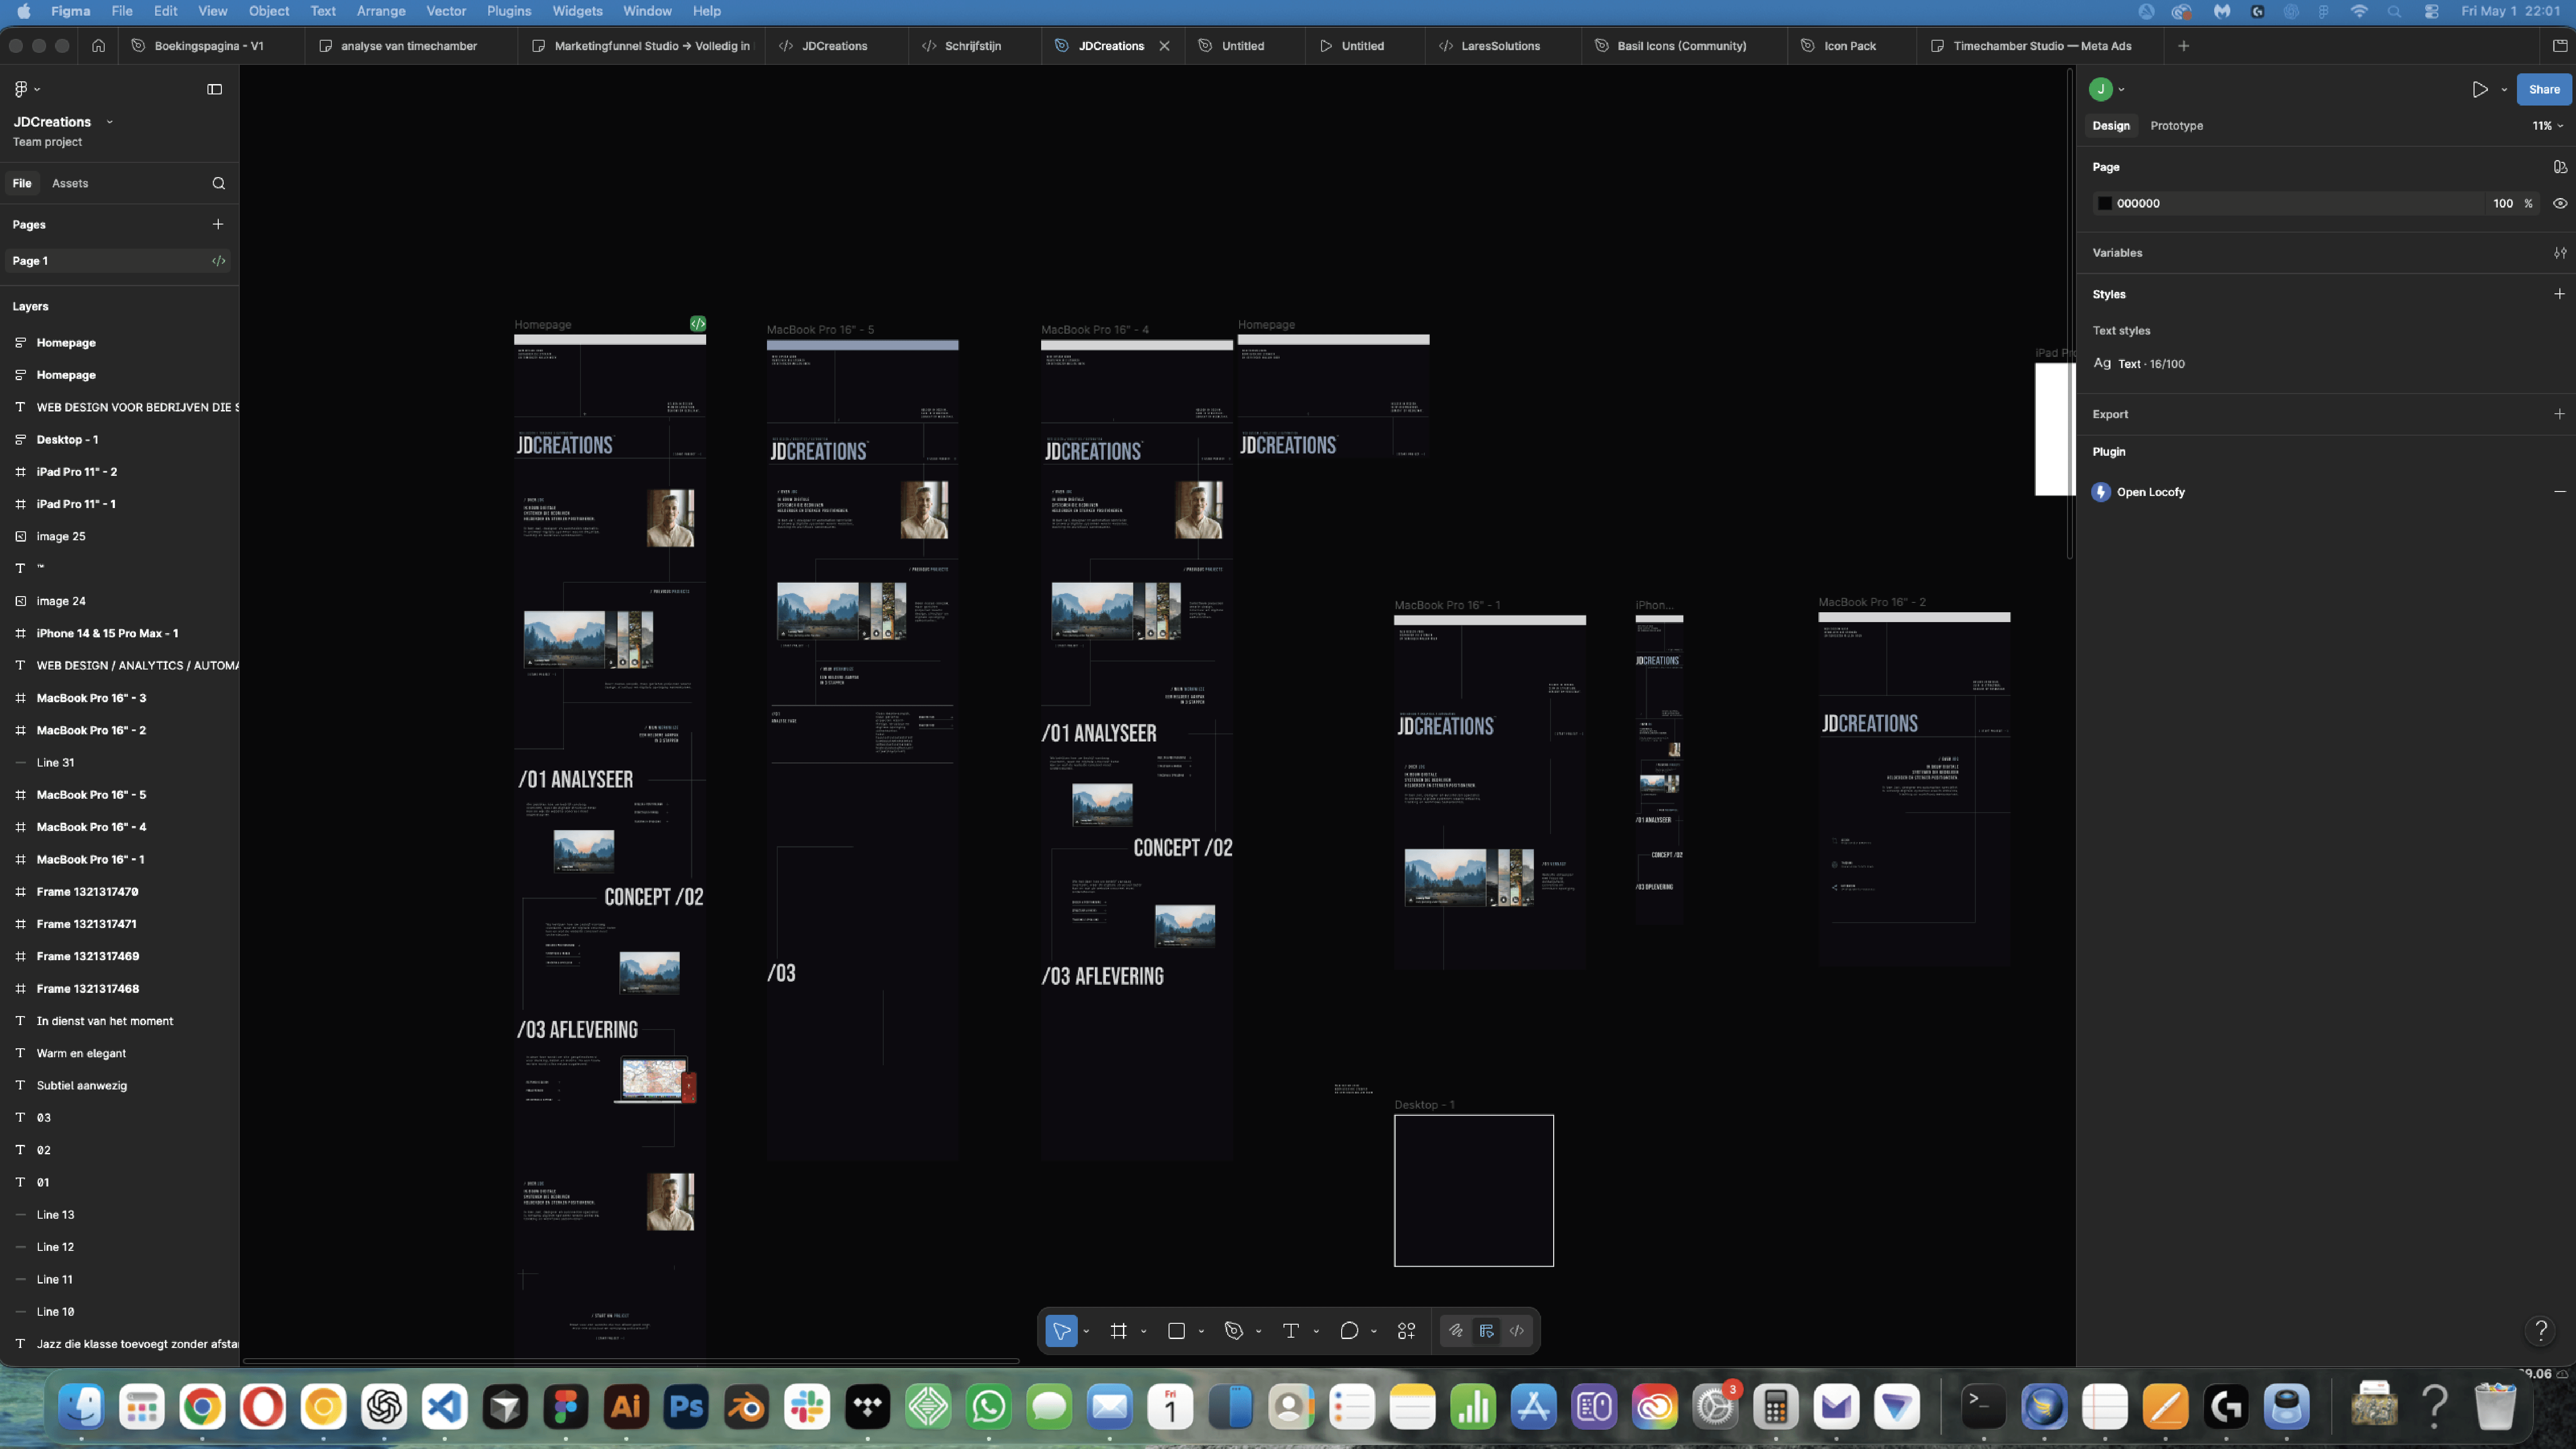This screenshot has width=2576, height=1449.
Task: Switch to Draw mode
Action: tap(1456, 1331)
